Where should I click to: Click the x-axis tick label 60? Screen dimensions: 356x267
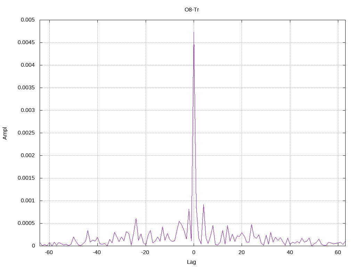click(x=338, y=252)
